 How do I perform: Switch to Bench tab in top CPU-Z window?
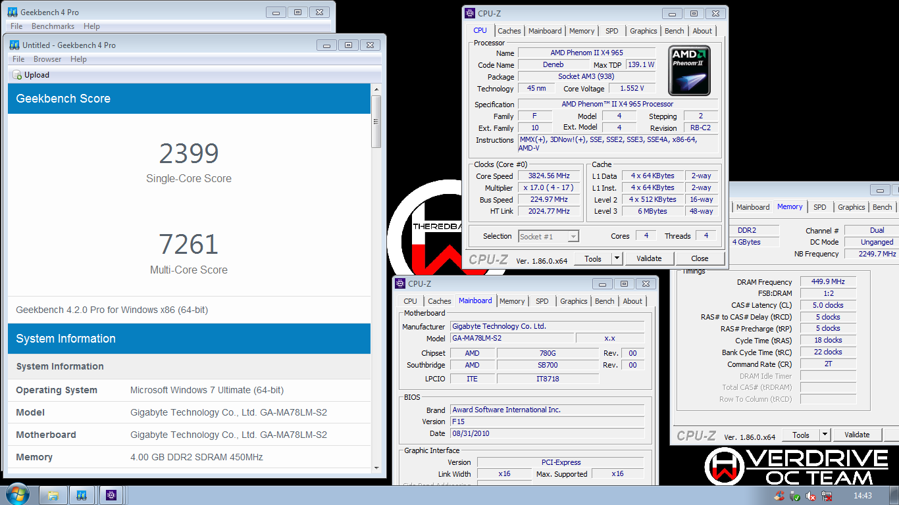674,31
